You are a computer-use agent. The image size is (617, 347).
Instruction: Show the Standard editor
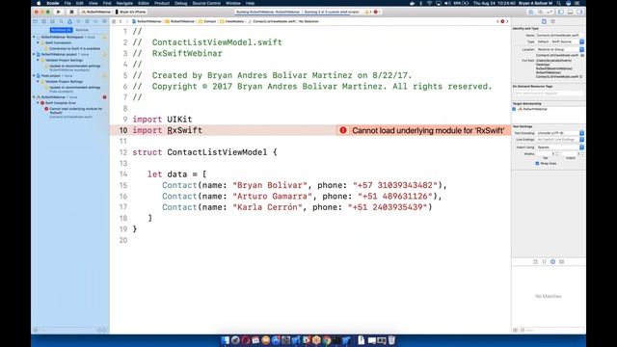tap(531, 12)
